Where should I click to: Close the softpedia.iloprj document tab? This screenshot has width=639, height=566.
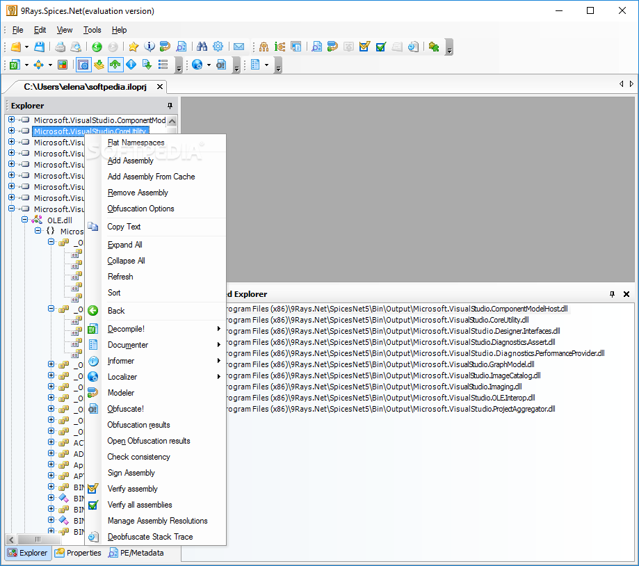pos(160,87)
